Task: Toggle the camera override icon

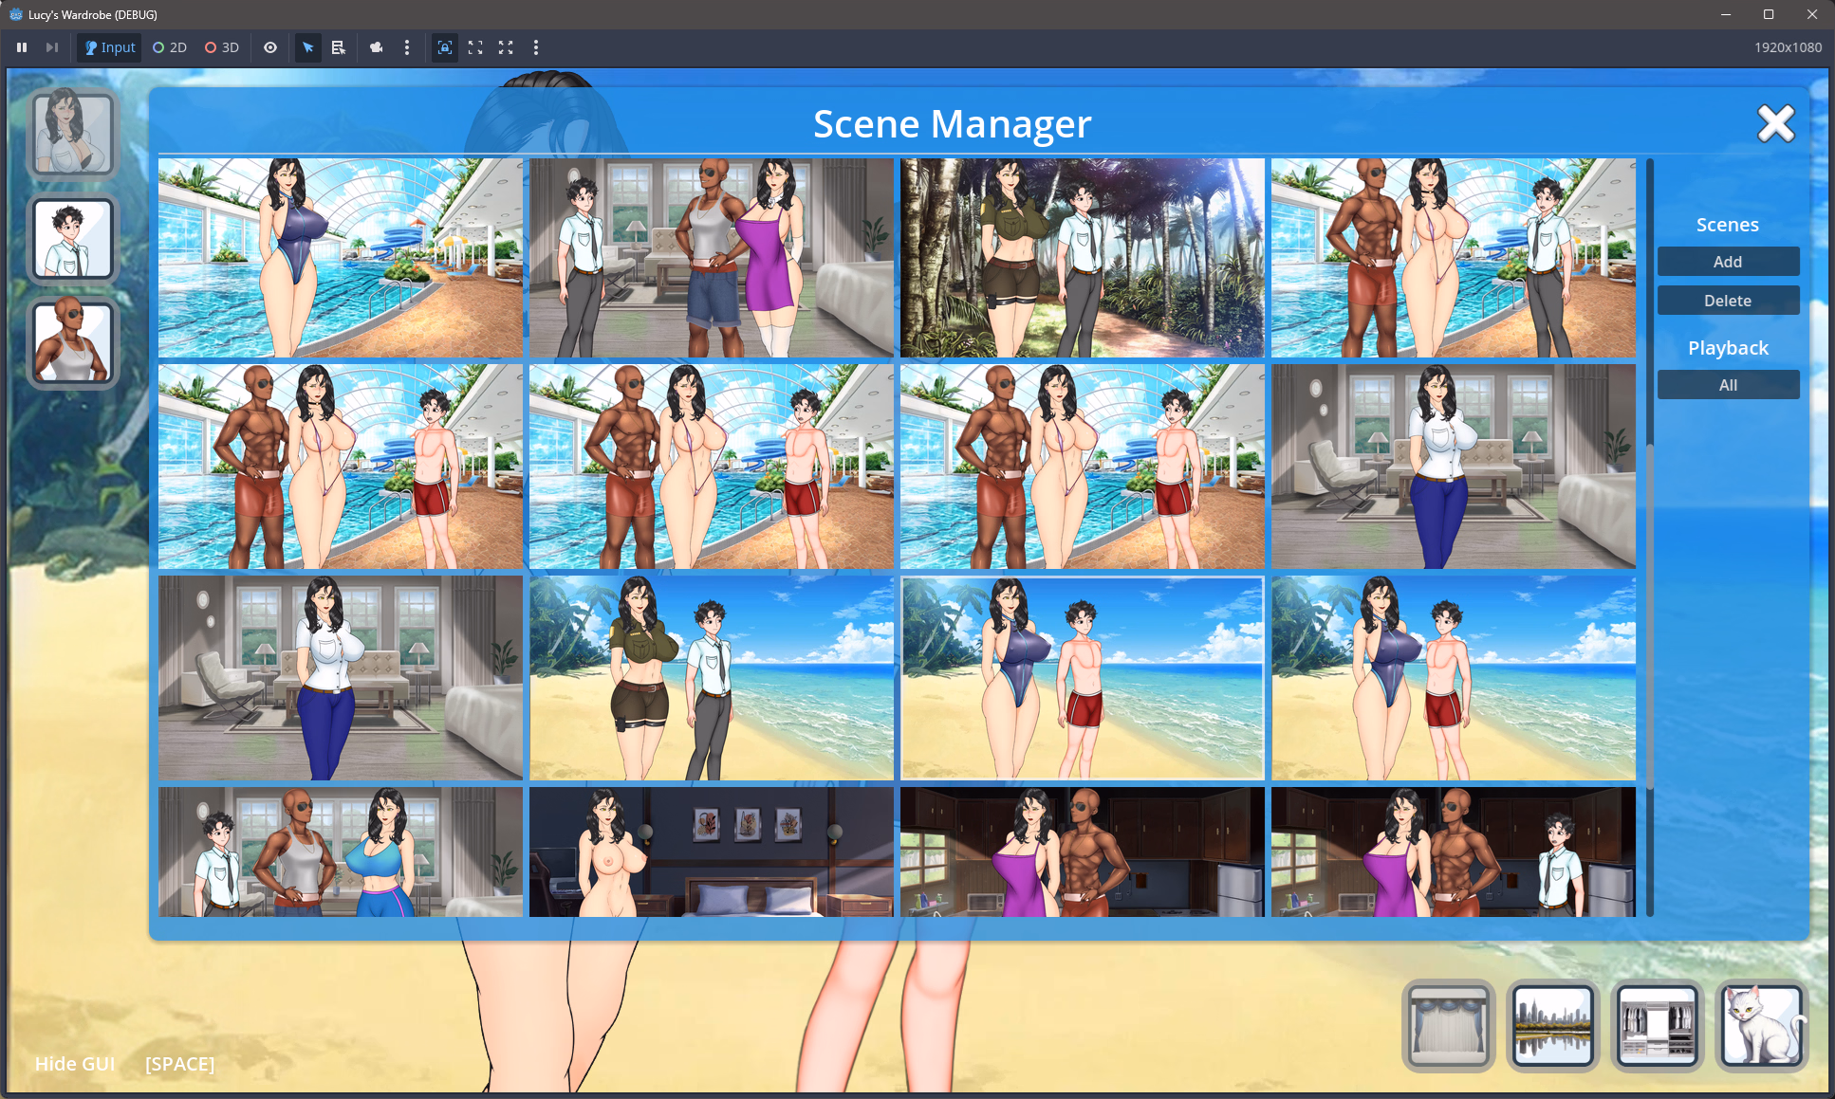Action: point(377,47)
